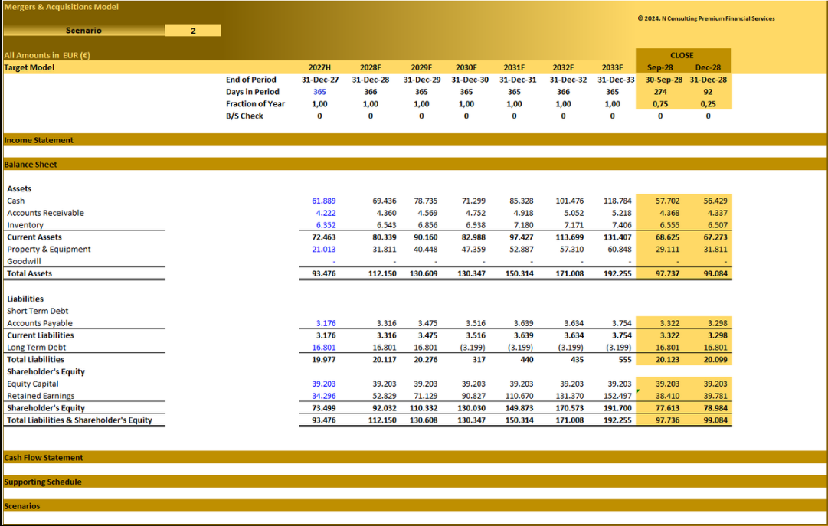
Task: Select the Accounts Payable row label
Action: pyautogui.click(x=40, y=323)
